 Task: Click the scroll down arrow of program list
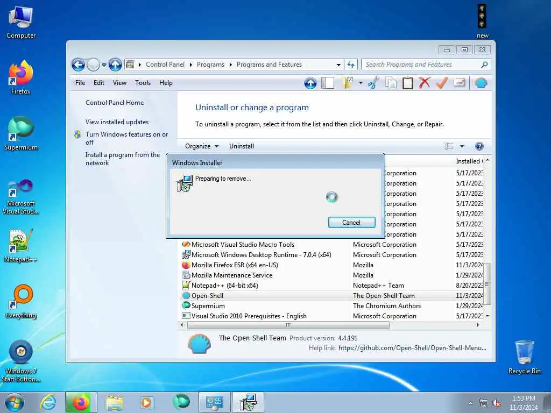coord(487,316)
